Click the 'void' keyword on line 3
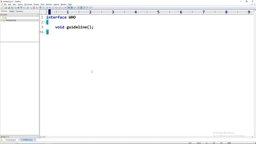 point(60,27)
